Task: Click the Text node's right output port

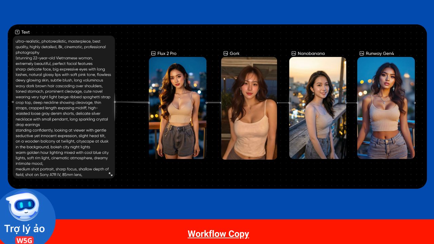Action: [x=115, y=102]
